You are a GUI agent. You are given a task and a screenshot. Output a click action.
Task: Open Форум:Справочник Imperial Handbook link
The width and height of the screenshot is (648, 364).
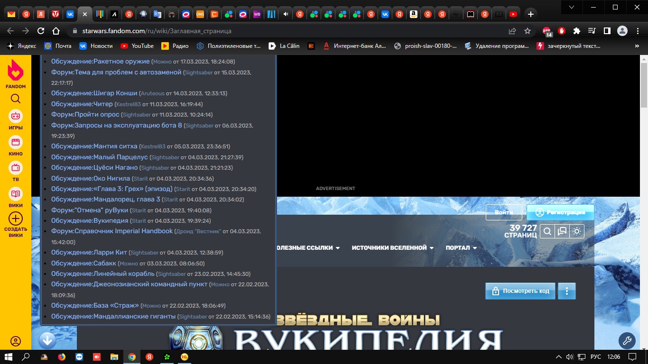(112, 231)
